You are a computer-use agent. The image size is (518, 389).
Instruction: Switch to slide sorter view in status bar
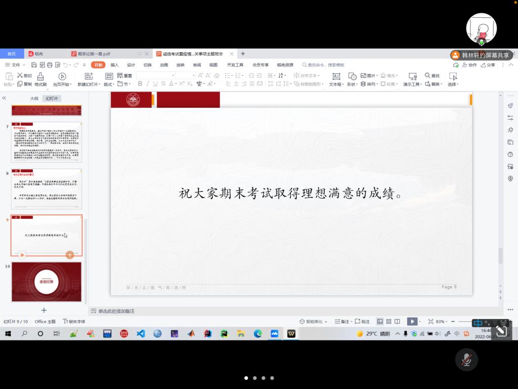(x=388, y=322)
